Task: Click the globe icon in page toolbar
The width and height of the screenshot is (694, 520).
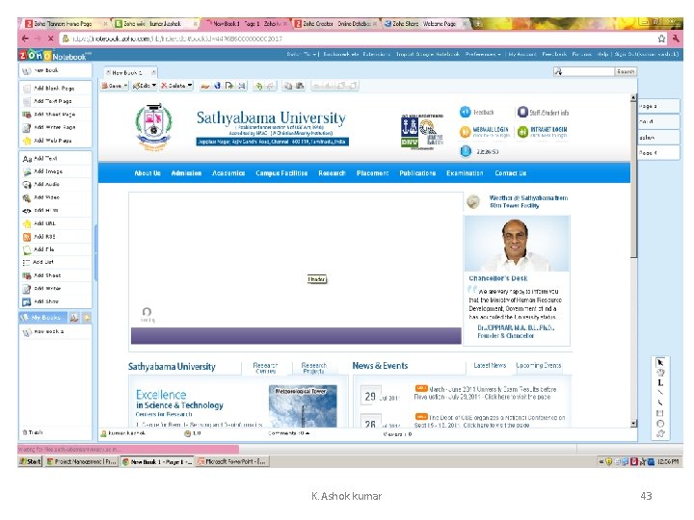Action: [x=217, y=86]
